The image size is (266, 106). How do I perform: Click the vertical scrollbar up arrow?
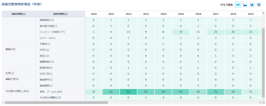(263, 12)
